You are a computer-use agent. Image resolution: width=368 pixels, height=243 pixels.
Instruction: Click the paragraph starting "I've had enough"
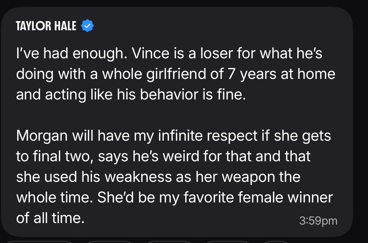175,74
